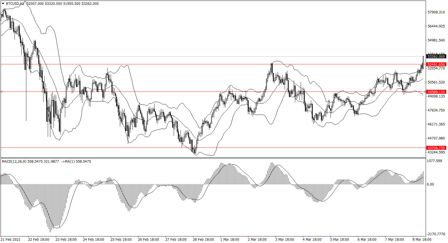The image size is (448, 243).
Task: Click the MACD(12,26,9) indicator label
Action: (14, 162)
